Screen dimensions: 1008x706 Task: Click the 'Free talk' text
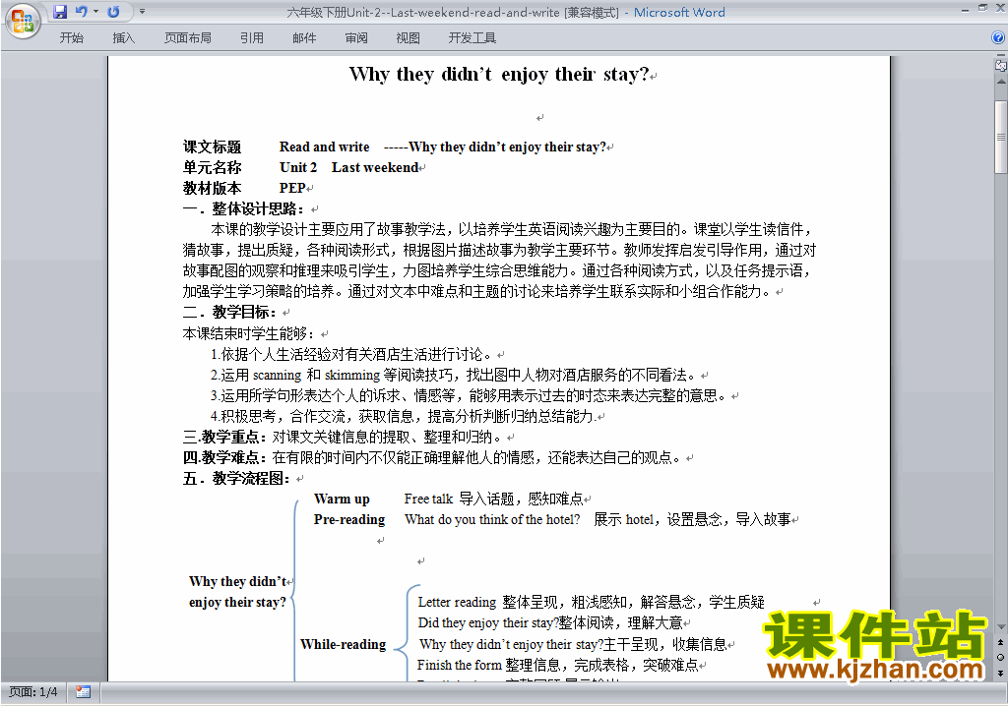429,500
